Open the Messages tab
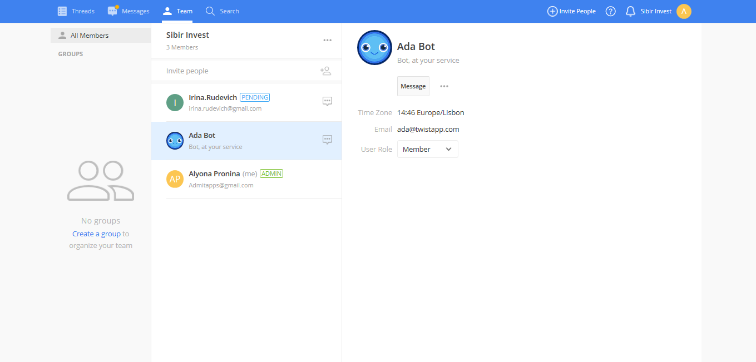756x362 pixels. pos(129,11)
